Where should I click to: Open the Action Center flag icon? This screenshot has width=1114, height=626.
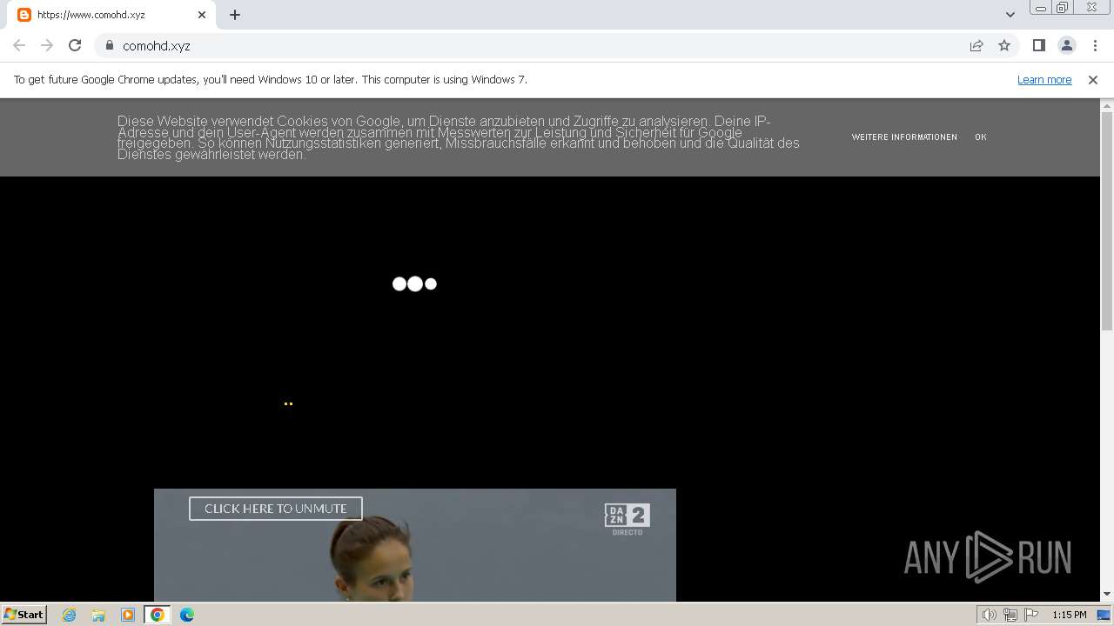click(1031, 615)
